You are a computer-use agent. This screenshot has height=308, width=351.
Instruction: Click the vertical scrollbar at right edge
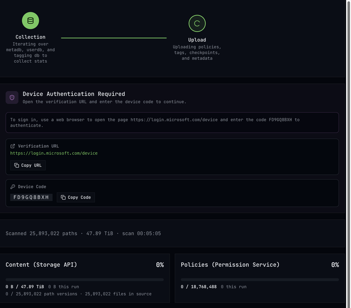point(349,154)
